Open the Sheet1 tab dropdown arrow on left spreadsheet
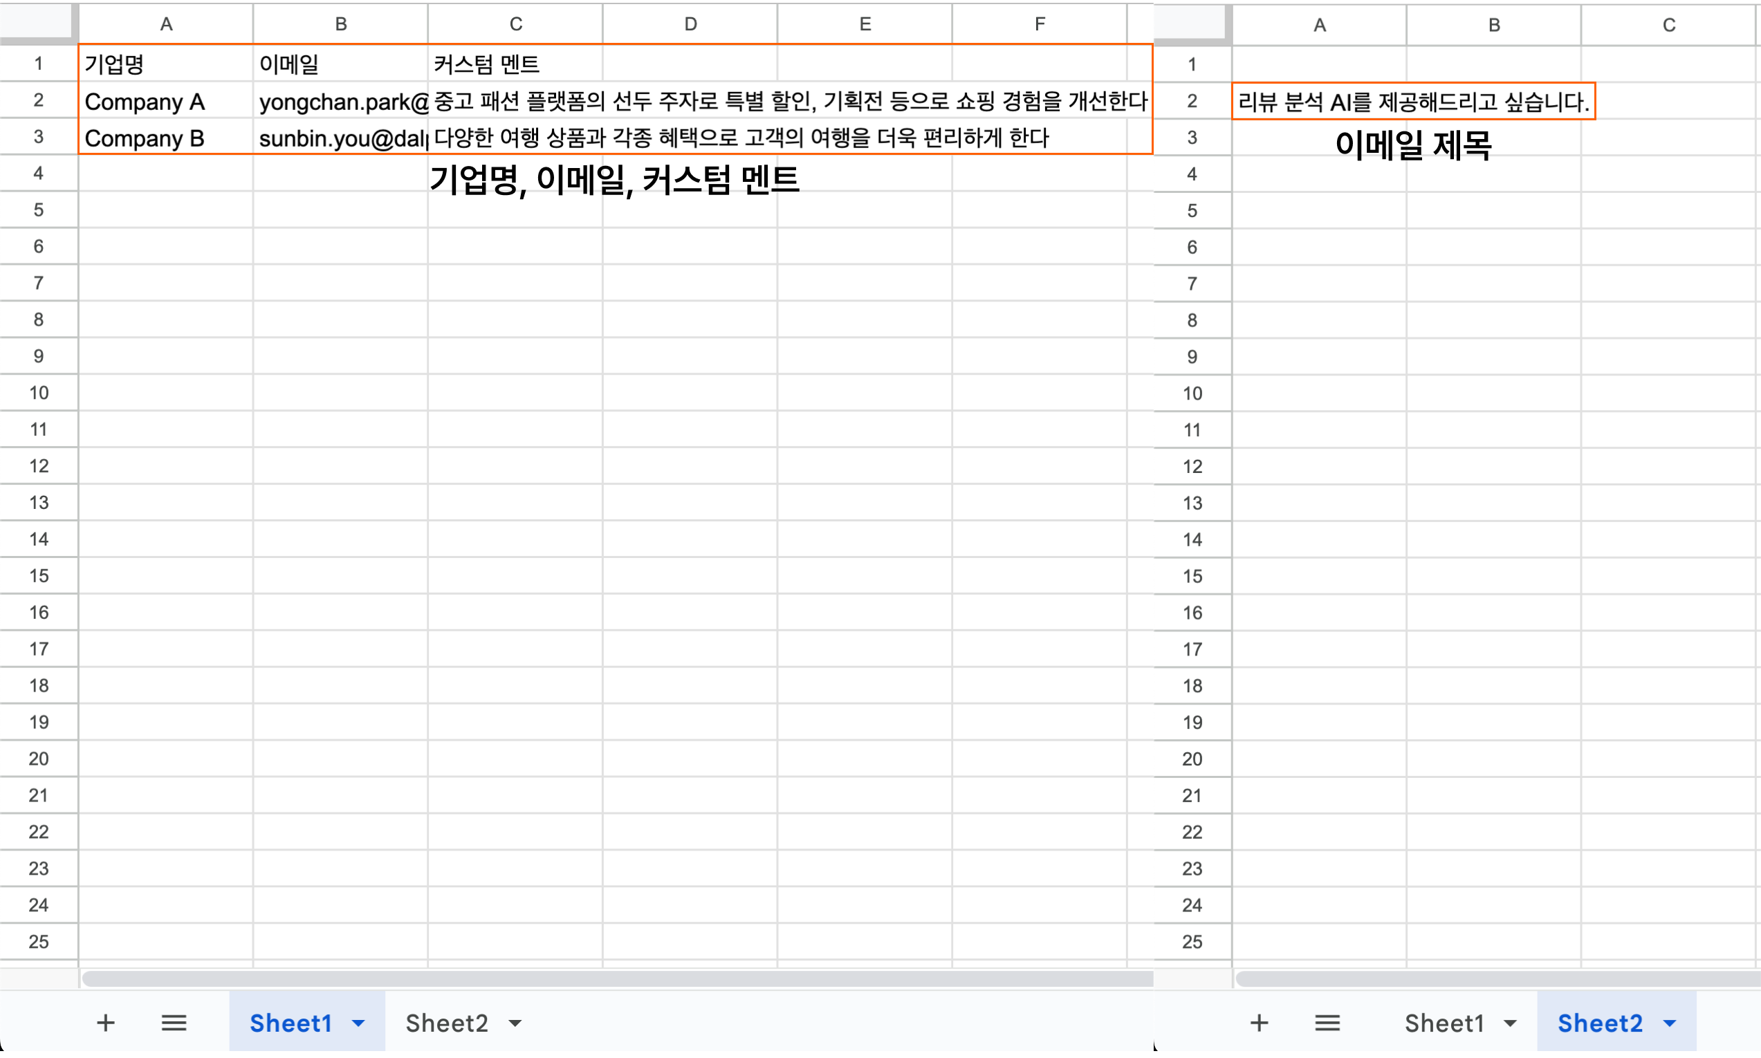This screenshot has height=1058, width=1761. coord(356,1022)
